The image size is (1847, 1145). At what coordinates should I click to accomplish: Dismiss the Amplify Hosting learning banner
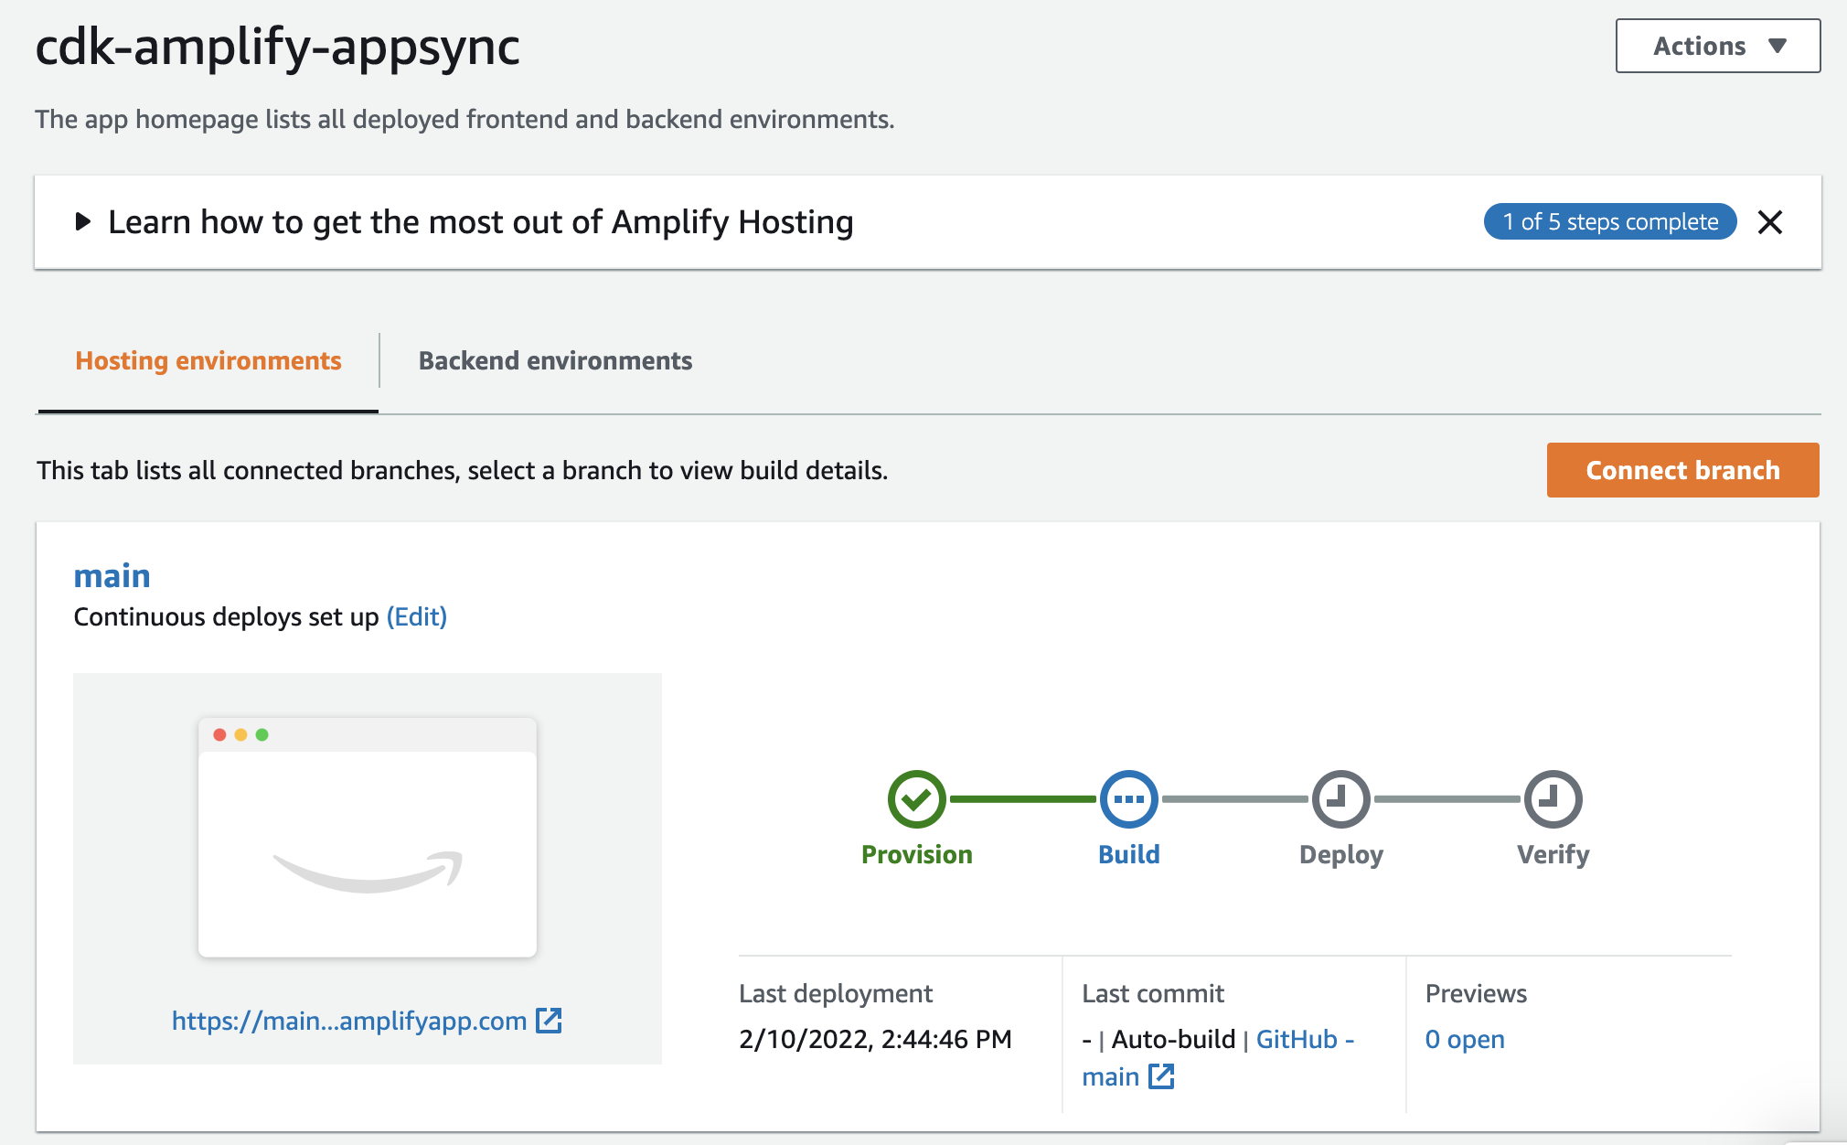point(1770,222)
